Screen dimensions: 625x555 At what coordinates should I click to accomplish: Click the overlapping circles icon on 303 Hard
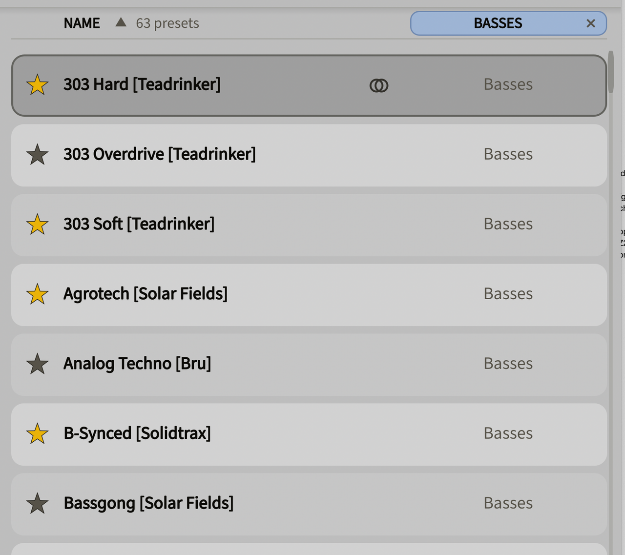(x=379, y=85)
